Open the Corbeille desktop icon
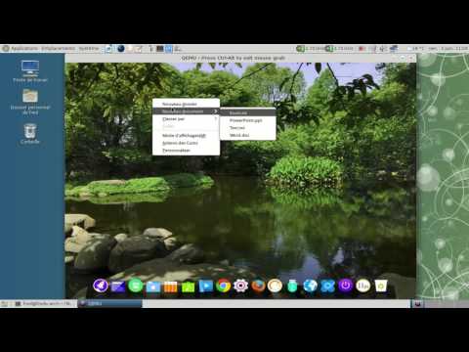 click(30, 134)
